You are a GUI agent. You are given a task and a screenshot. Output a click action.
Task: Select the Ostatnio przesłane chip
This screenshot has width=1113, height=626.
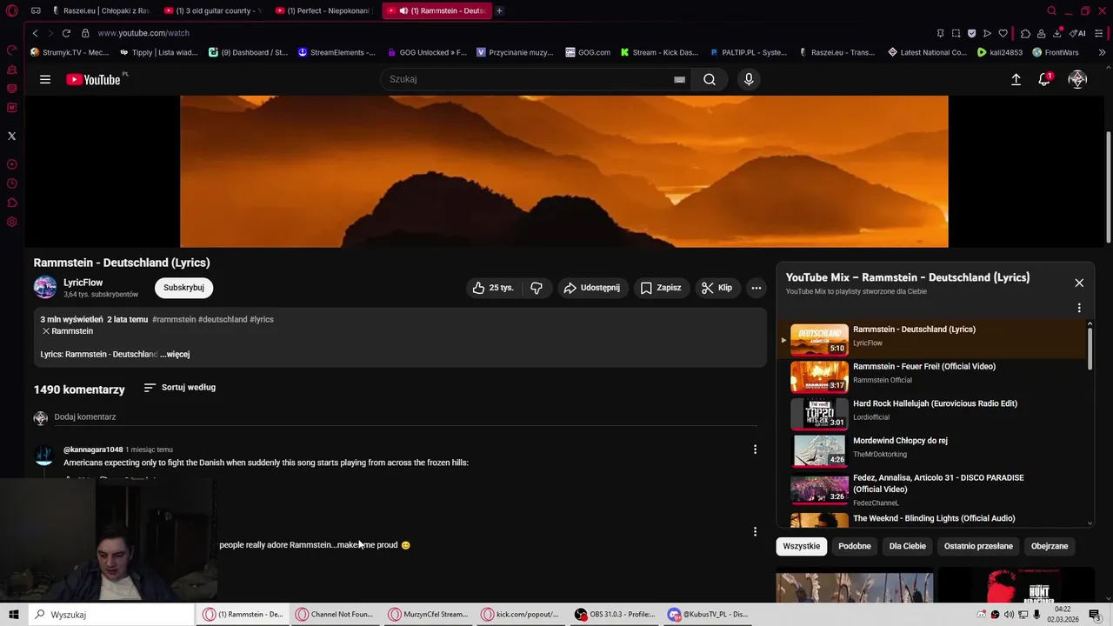tap(978, 546)
